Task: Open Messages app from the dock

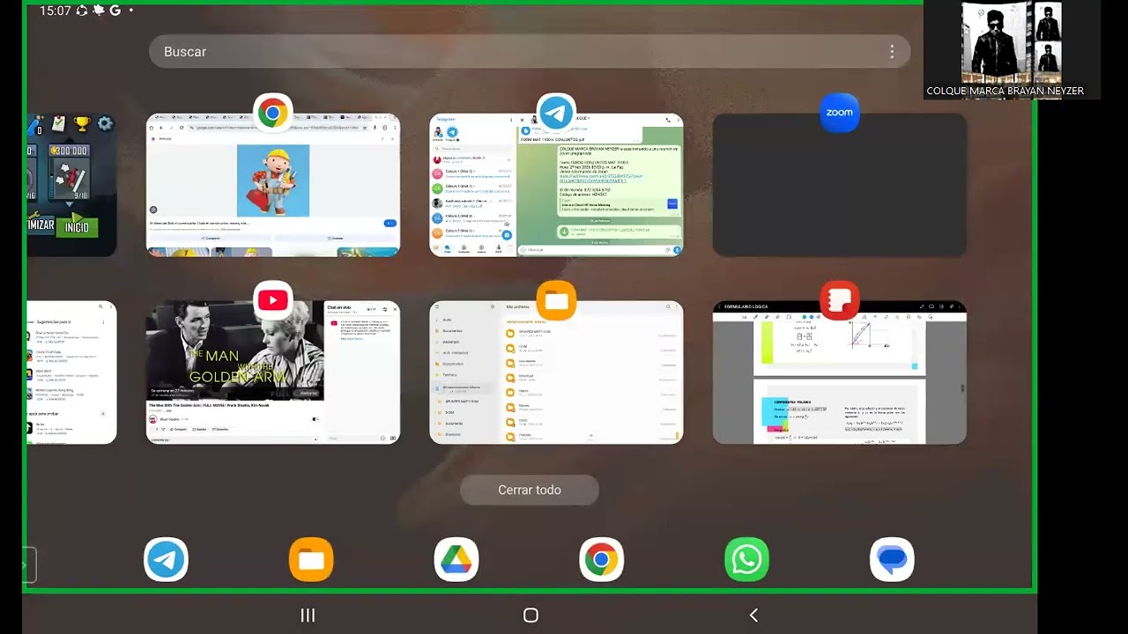Action: coord(892,560)
